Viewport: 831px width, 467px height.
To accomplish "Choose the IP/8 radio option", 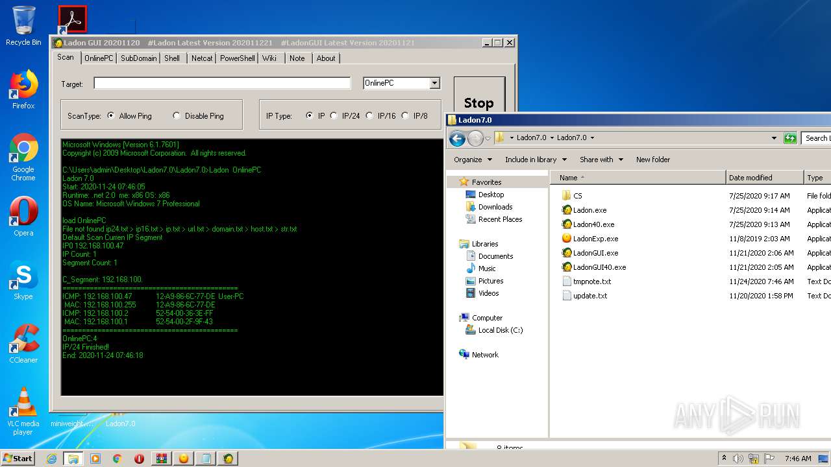I will [405, 115].
